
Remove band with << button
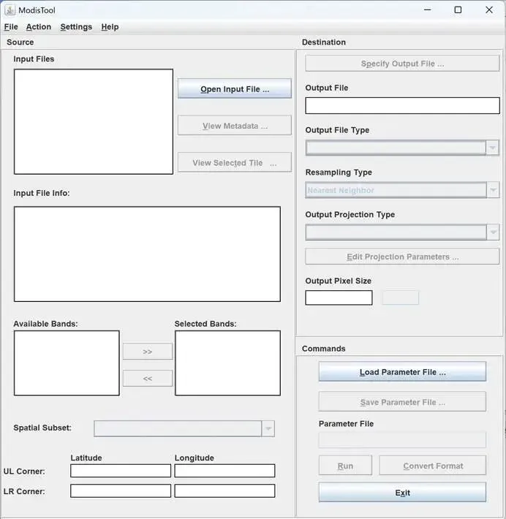coord(148,379)
